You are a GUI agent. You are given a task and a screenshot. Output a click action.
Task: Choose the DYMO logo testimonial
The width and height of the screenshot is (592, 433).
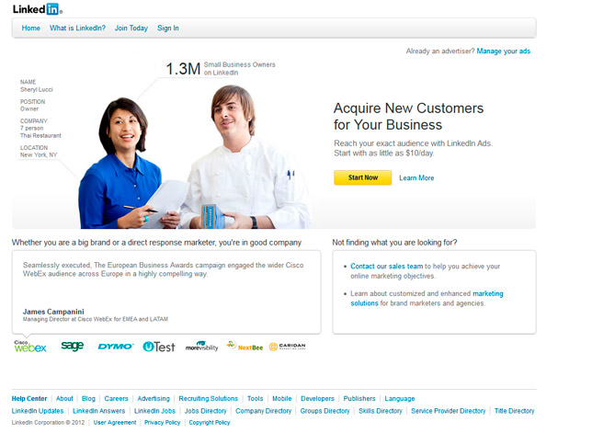(x=116, y=347)
